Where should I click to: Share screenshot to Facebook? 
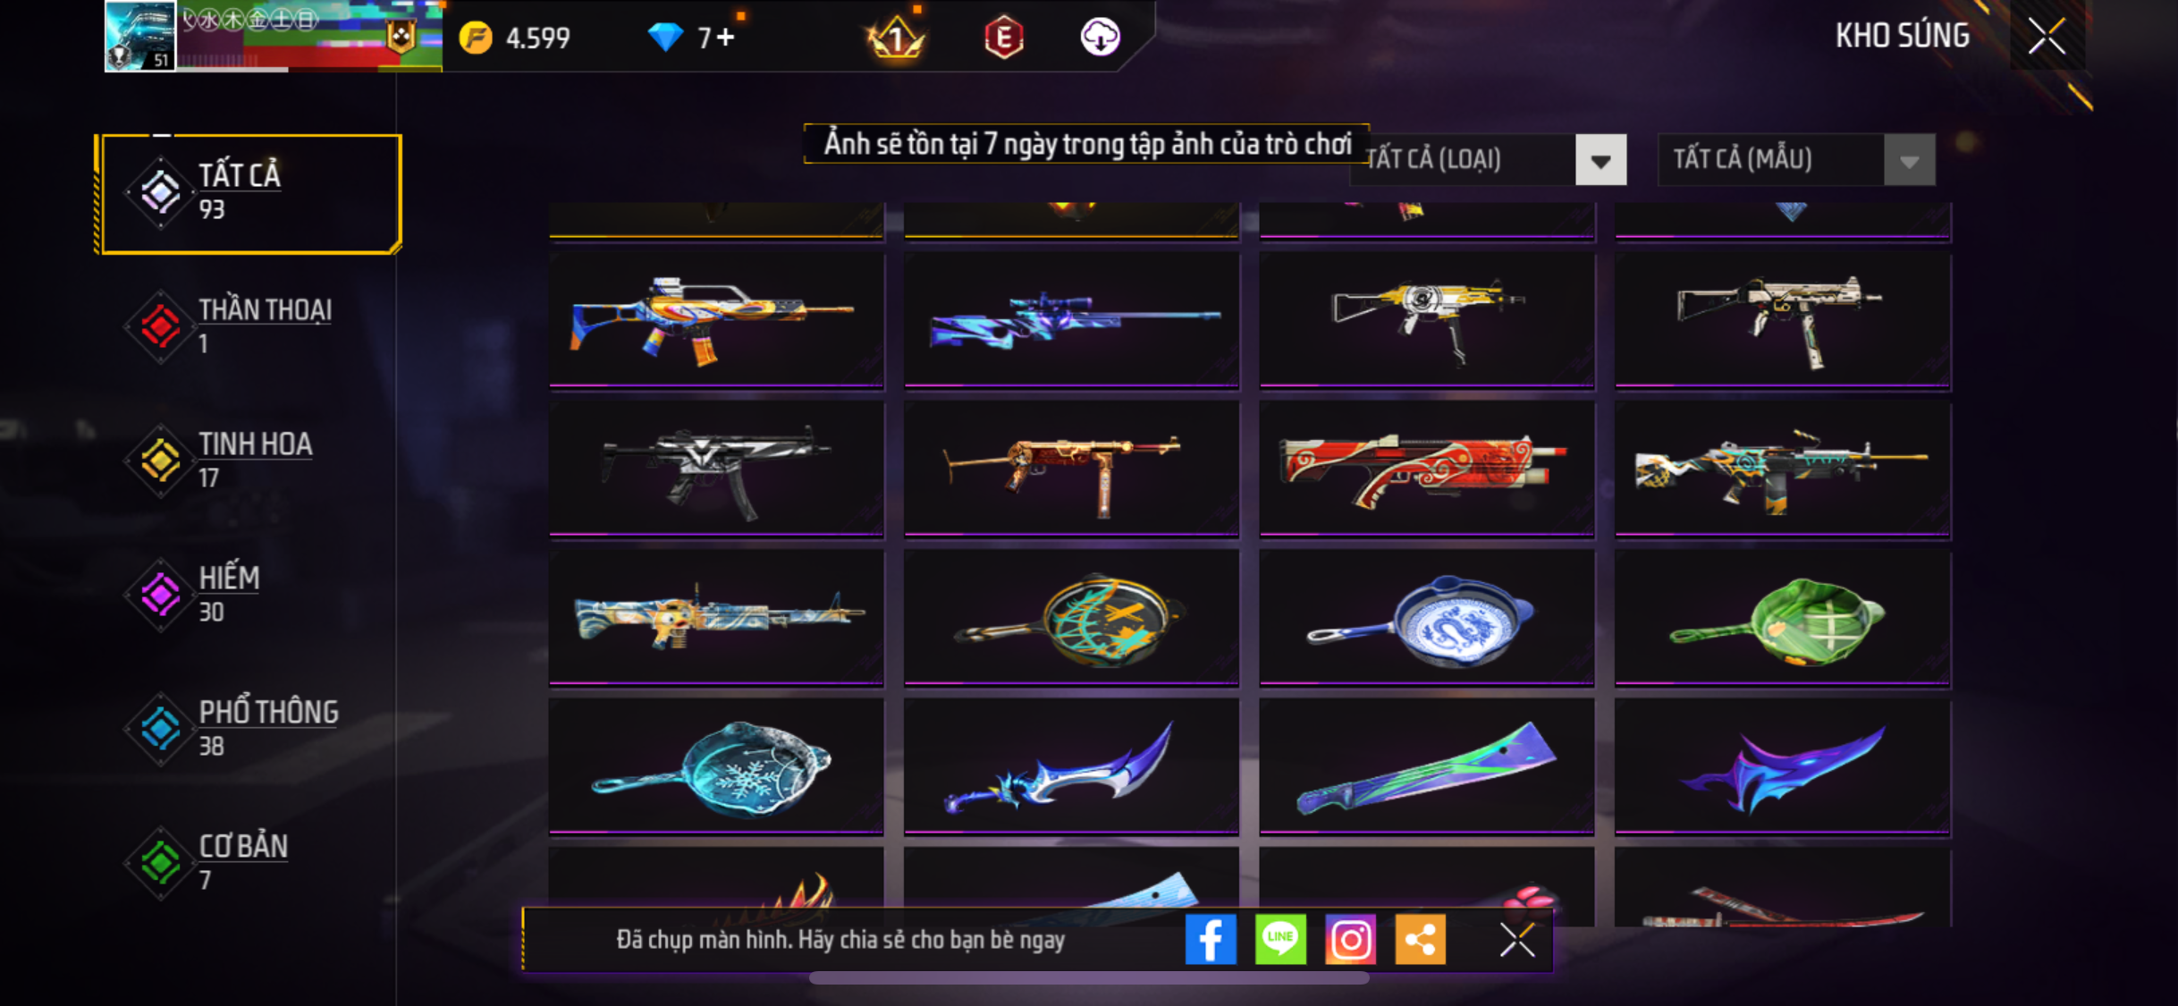[x=1211, y=939]
